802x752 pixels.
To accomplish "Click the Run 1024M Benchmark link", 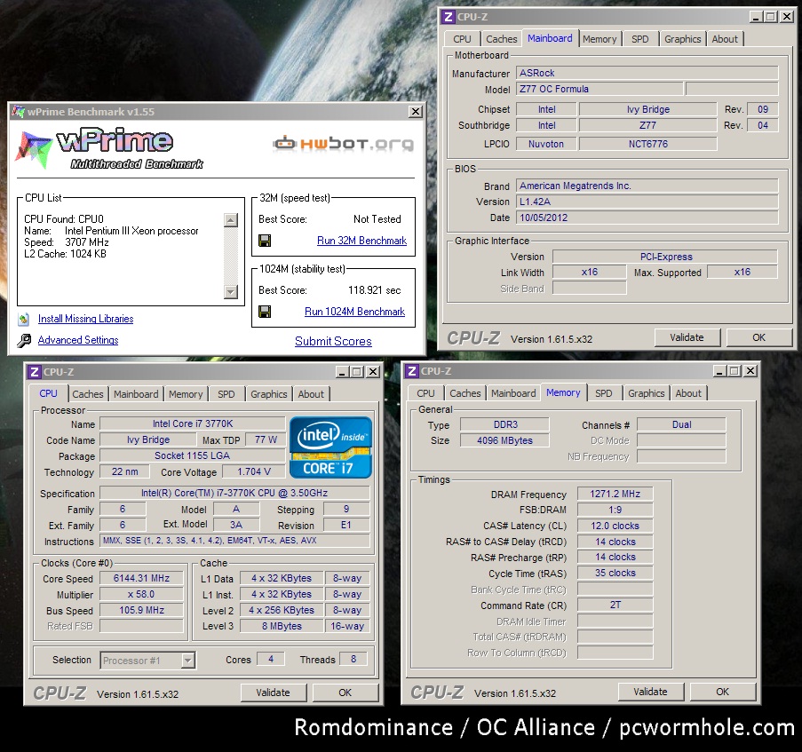I will (354, 312).
